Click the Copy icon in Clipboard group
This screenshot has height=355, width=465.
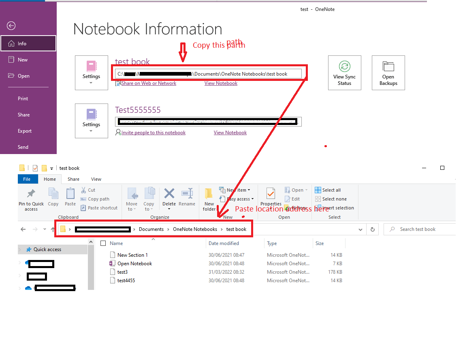(53, 194)
